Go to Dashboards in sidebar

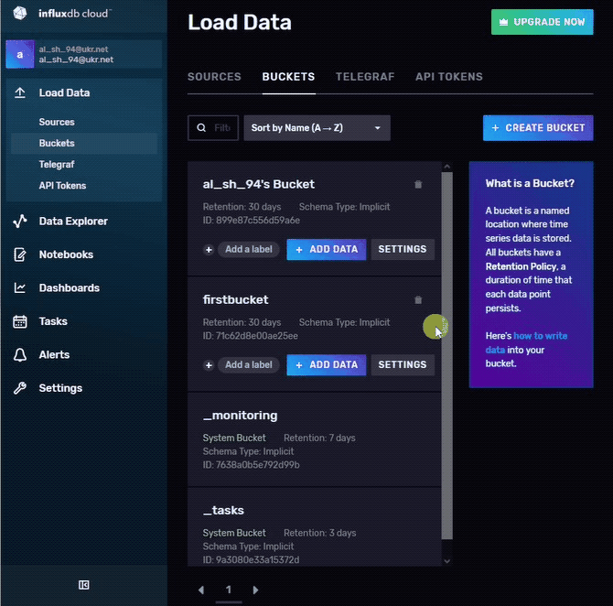69,287
